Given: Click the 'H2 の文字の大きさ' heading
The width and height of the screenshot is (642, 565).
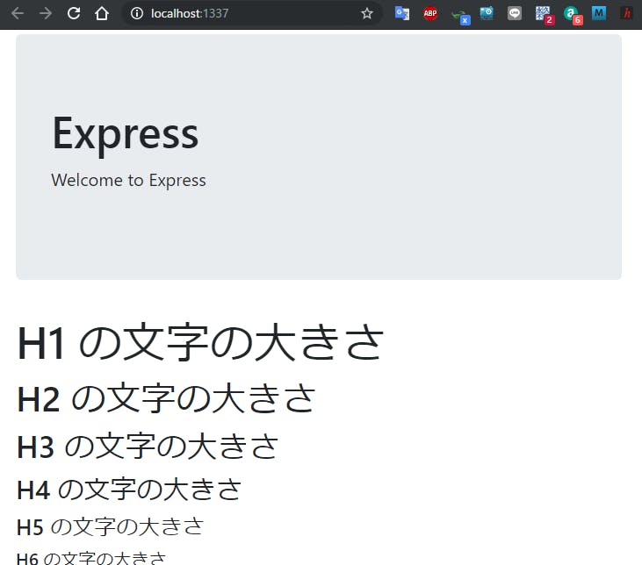Looking at the screenshot, I should [x=166, y=398].
